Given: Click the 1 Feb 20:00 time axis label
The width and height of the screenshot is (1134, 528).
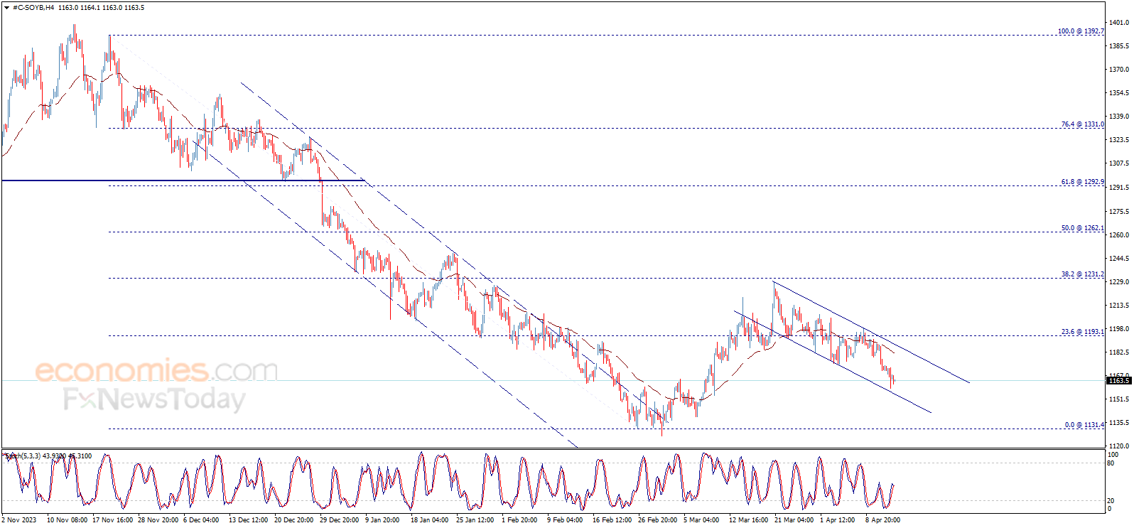Looking at the screenshot, I should 519,520.
